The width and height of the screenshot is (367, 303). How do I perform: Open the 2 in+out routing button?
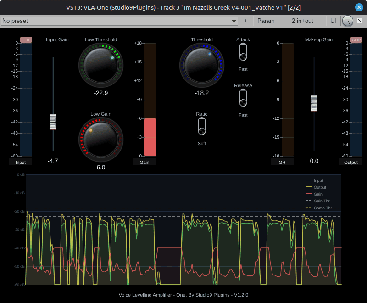tap(302, 21)
